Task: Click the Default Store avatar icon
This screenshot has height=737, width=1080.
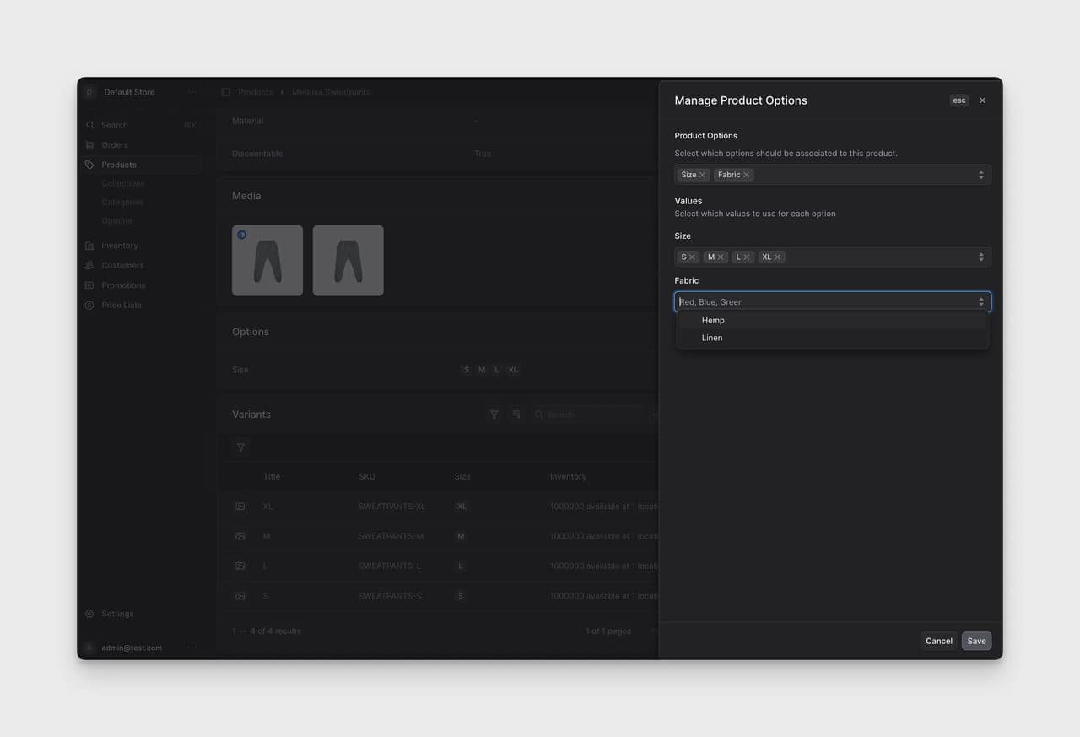Action: (89, 92)
